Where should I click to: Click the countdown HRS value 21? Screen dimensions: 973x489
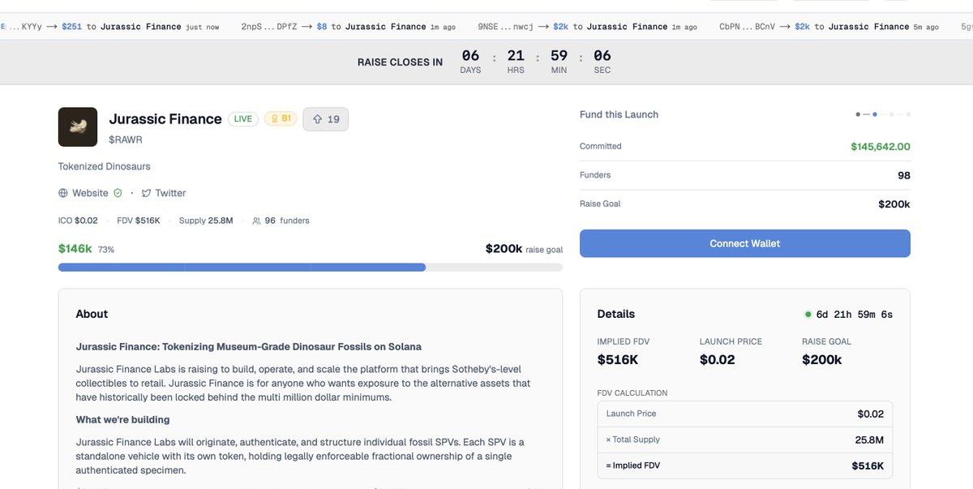pyautogui.click(x=516, y=56)
